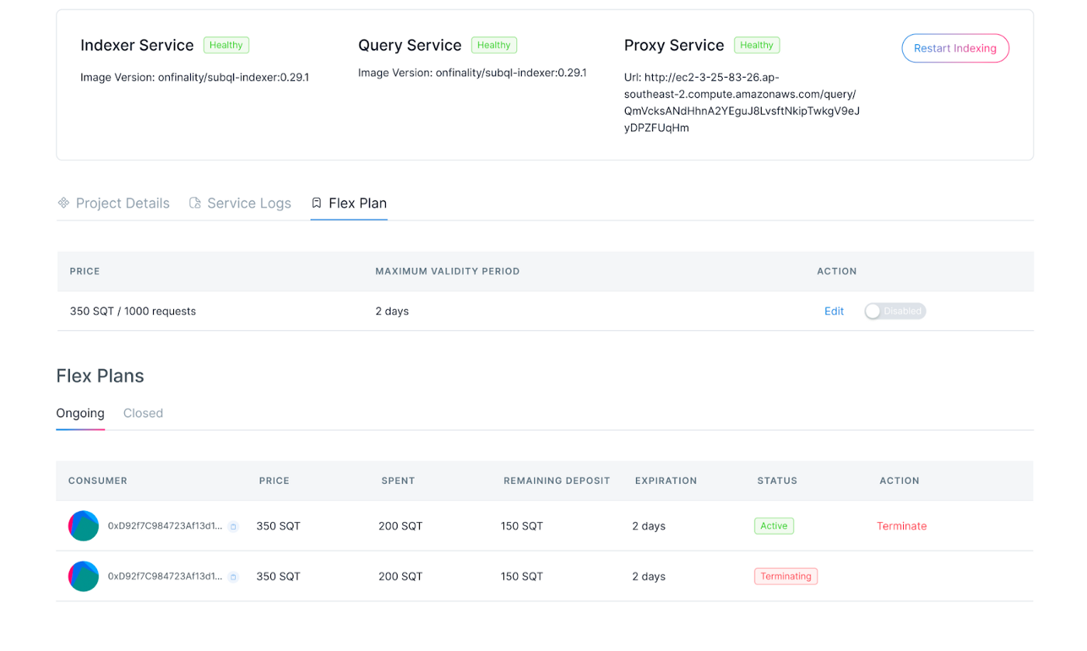Click the Query Service image version text
1087x651 pixels.
(472, 73)
